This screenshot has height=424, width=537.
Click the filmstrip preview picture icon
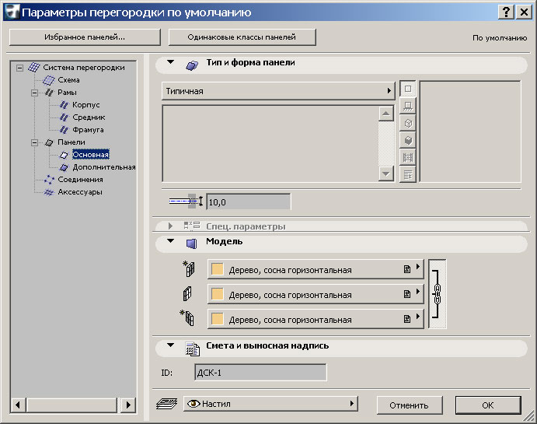(x=407, y=158)
